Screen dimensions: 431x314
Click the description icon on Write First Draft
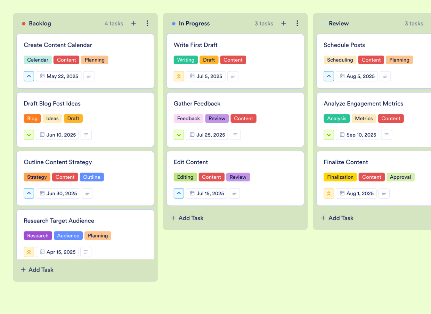(233, 76)
